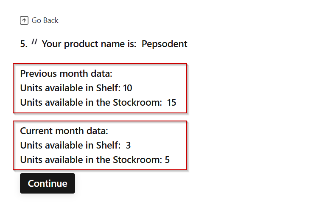Click the word 'Shelf' in the current month box
This screenshot has height=205, width=319.
108,145
